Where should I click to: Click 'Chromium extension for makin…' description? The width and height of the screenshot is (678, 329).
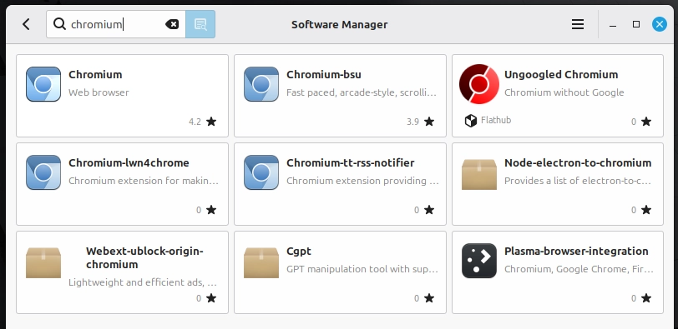(x=144, y=181)
